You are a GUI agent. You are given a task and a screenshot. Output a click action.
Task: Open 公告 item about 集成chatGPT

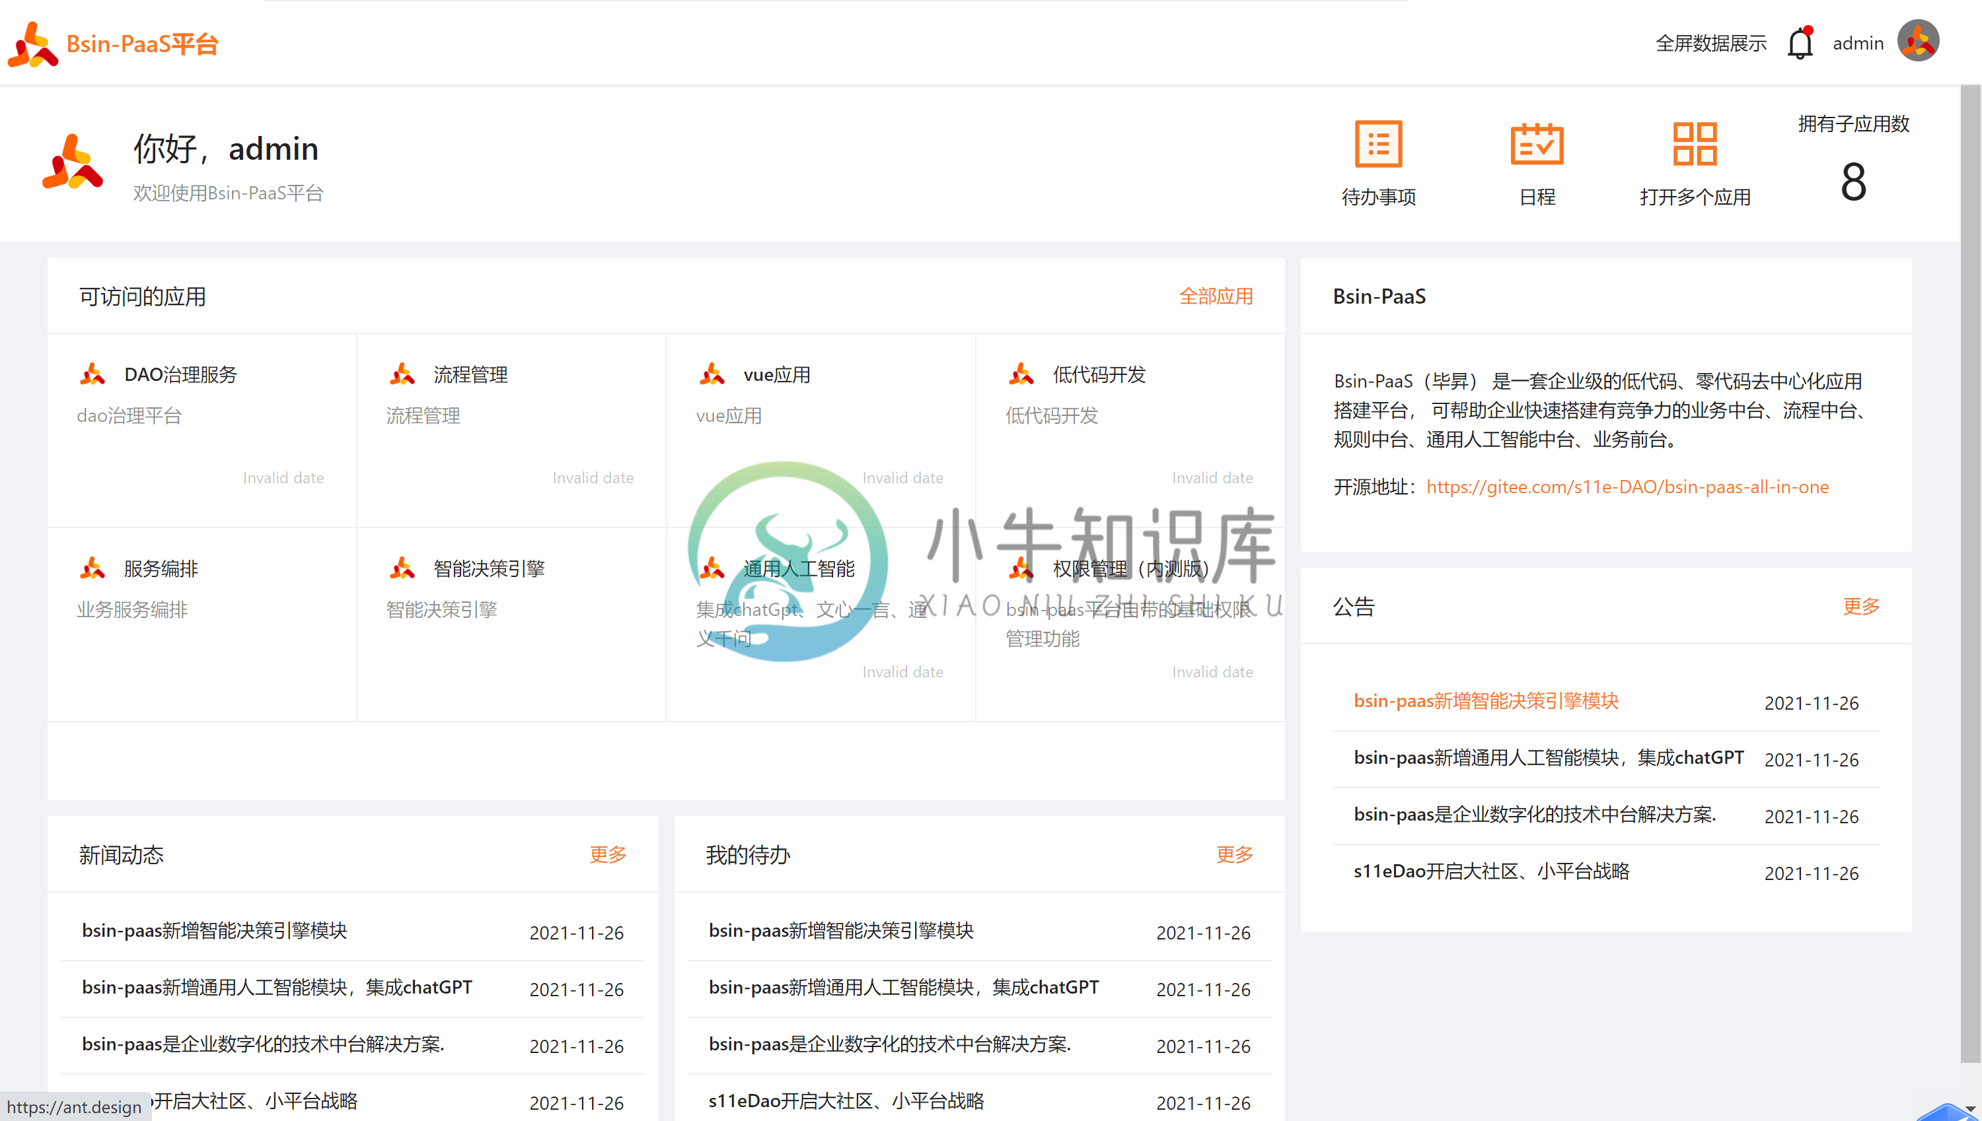tap(1549, 758)
